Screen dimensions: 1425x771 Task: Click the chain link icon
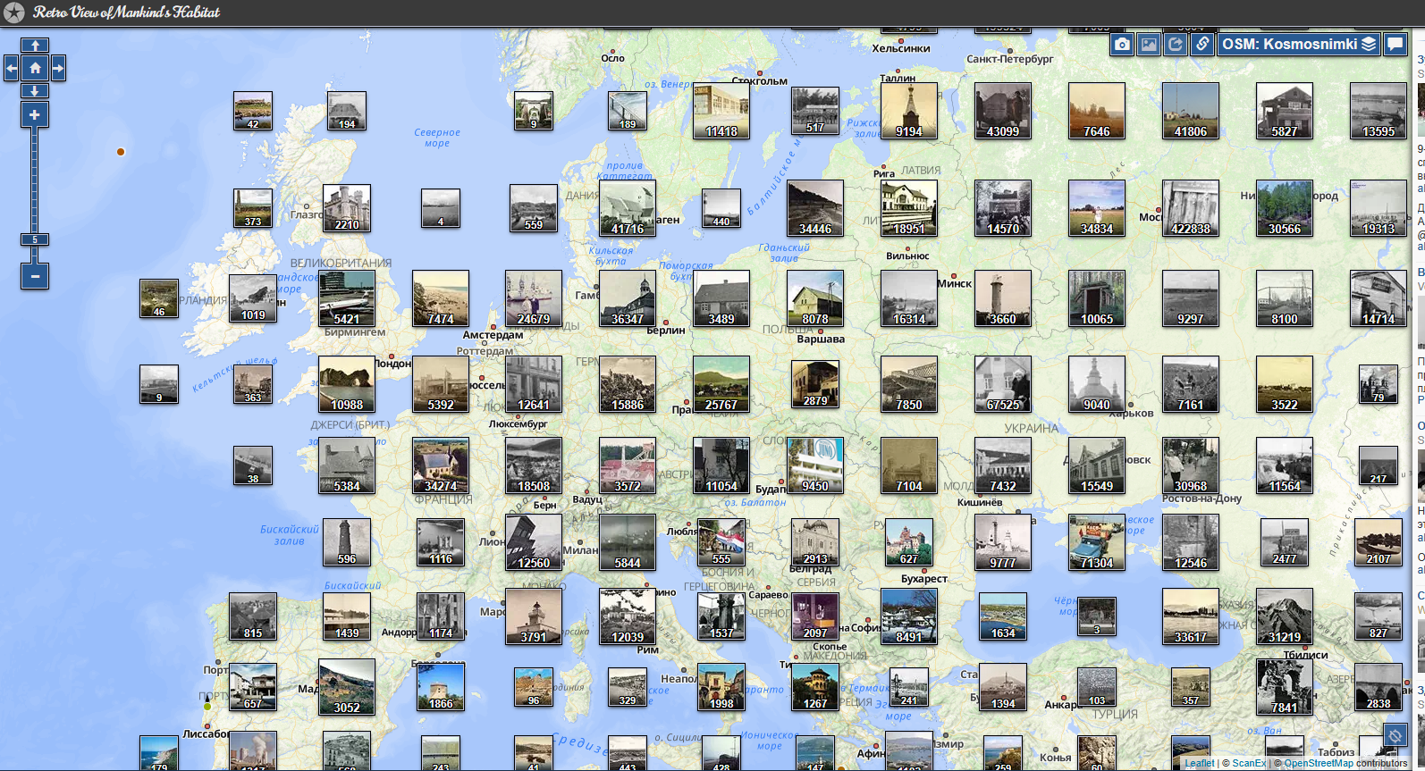[1202, 45]
